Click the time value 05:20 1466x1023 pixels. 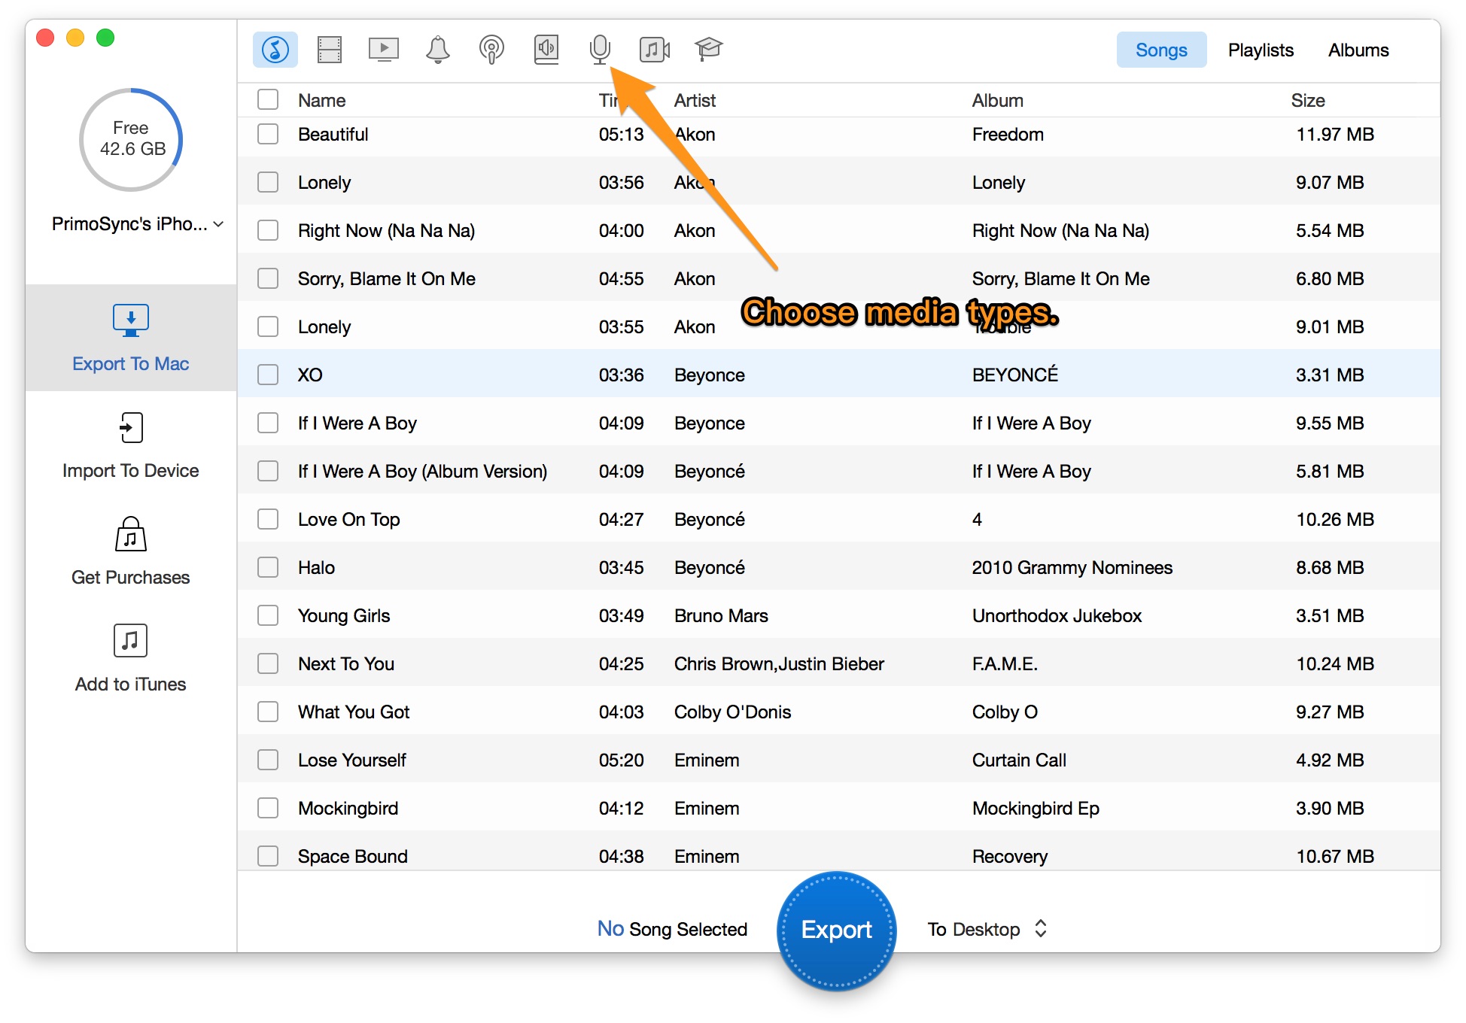coord(621,760)
